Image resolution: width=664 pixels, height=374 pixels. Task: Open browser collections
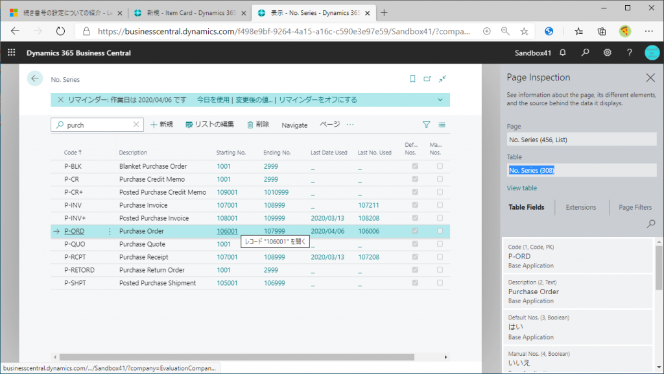(x=601, y=31)
